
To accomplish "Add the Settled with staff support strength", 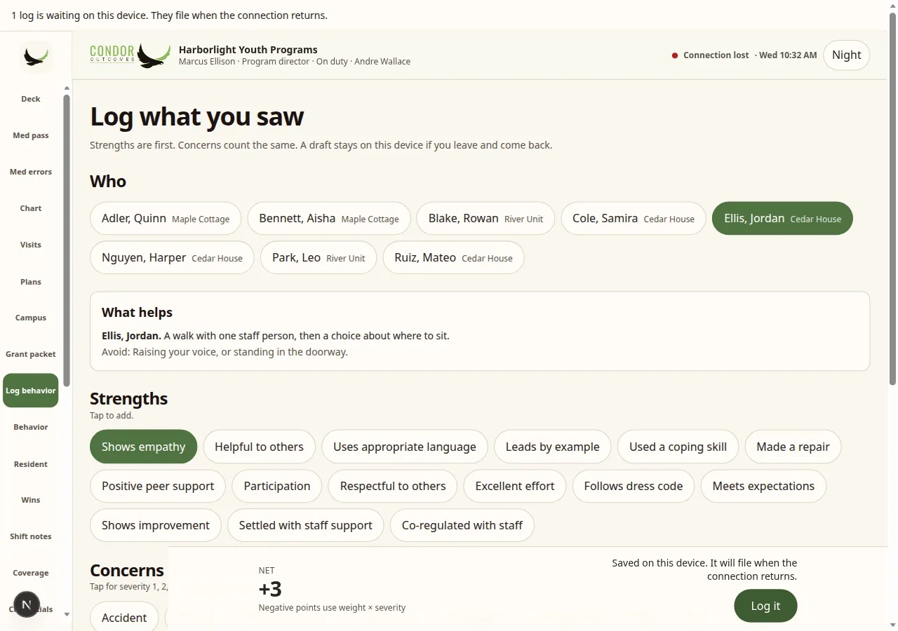I will click(x=305, y=525).
